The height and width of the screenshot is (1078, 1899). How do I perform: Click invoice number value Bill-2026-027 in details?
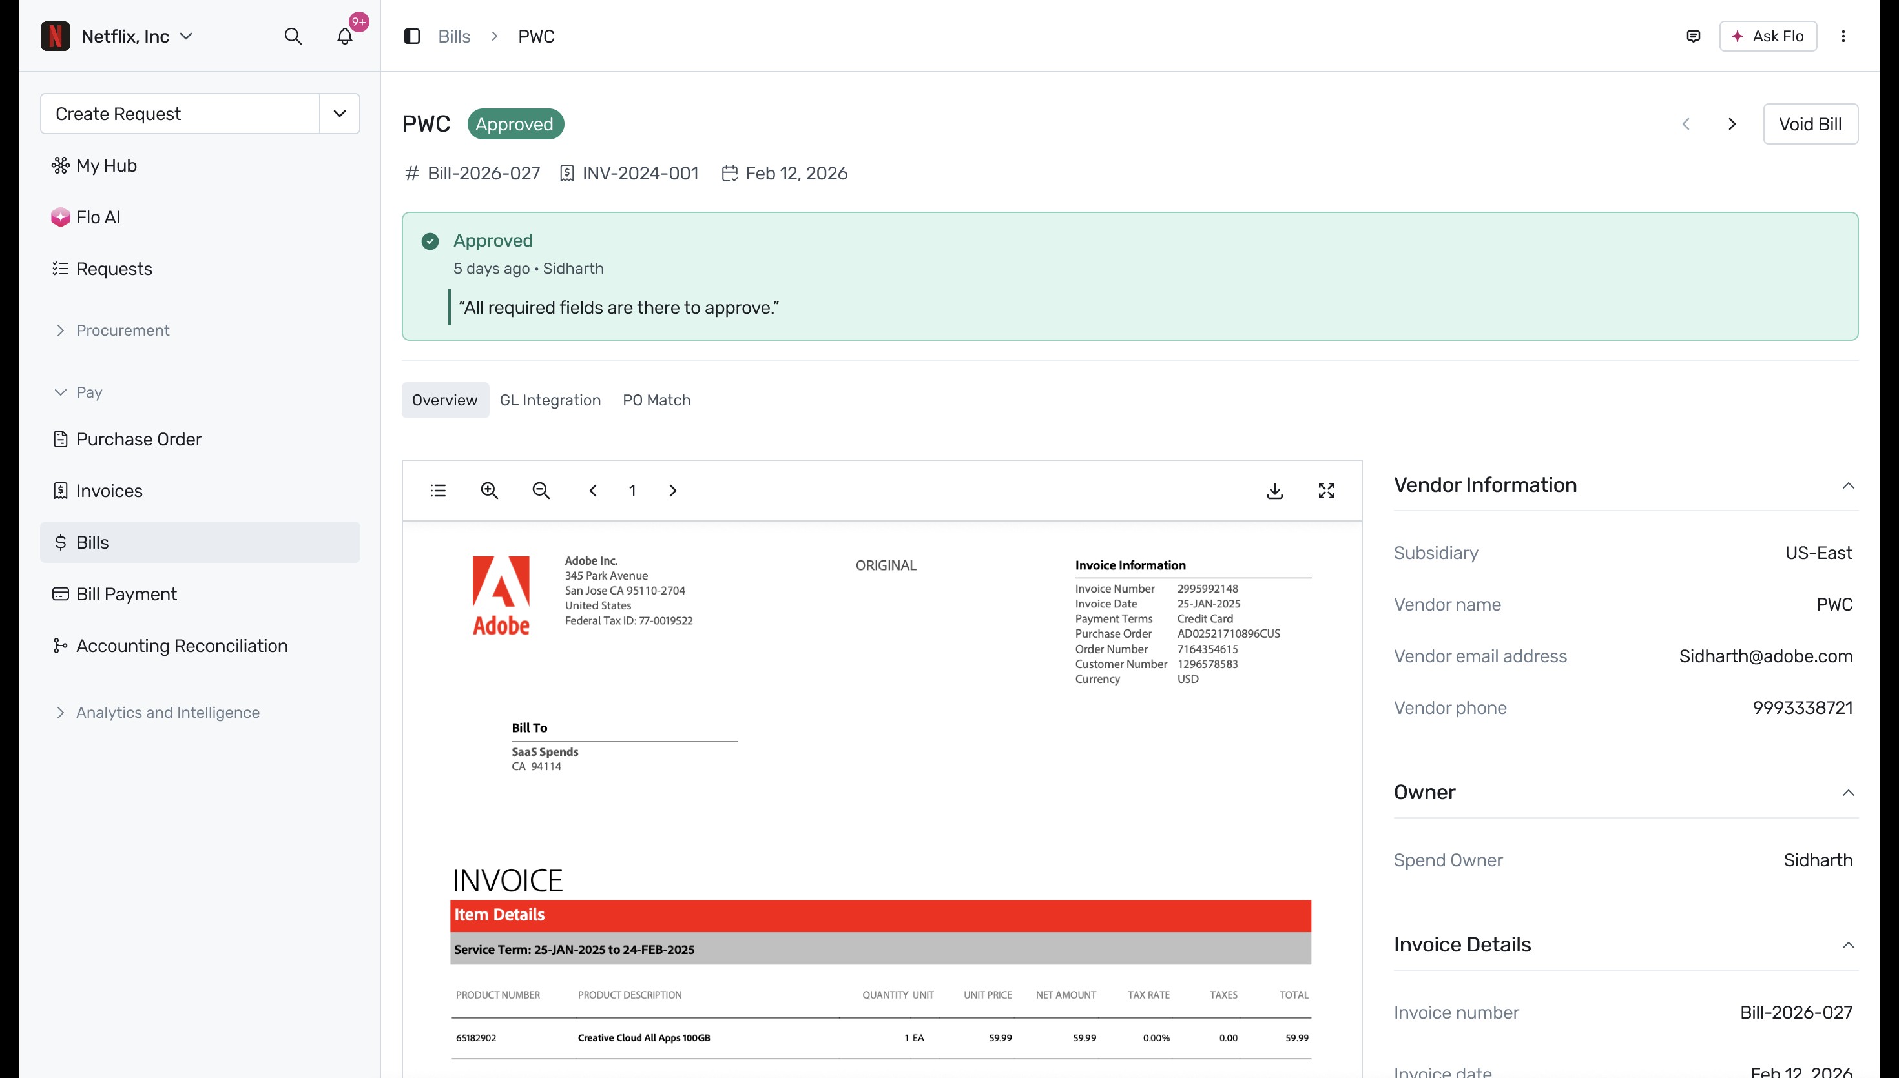coord(1796,1013)
